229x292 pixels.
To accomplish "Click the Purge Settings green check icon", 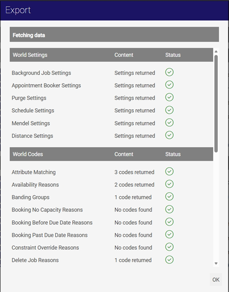I will pyautogui.click(x=169, y=97).
